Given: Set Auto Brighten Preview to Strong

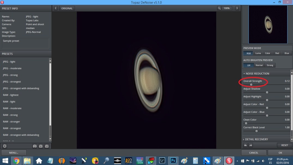Looking at the screenshot, I should 270,65.
